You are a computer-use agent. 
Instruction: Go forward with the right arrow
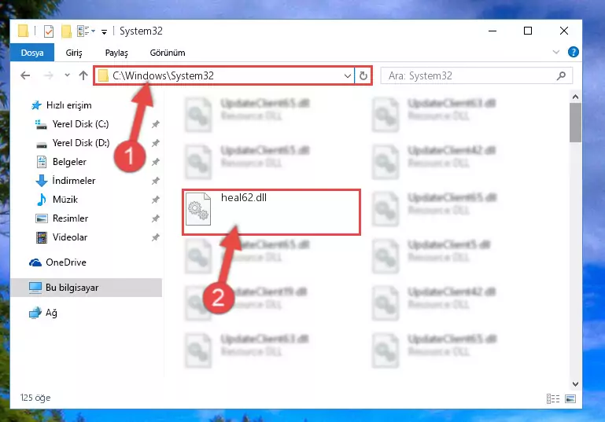tap(49, 75)
